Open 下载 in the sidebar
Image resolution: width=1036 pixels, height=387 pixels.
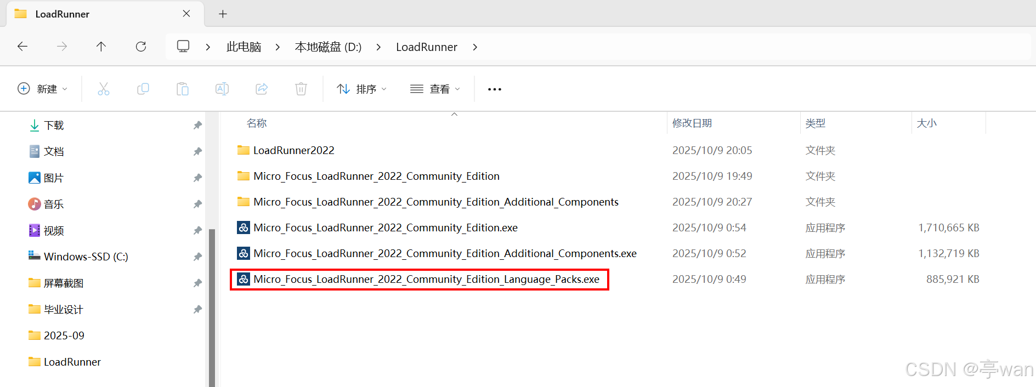(54, 126)
